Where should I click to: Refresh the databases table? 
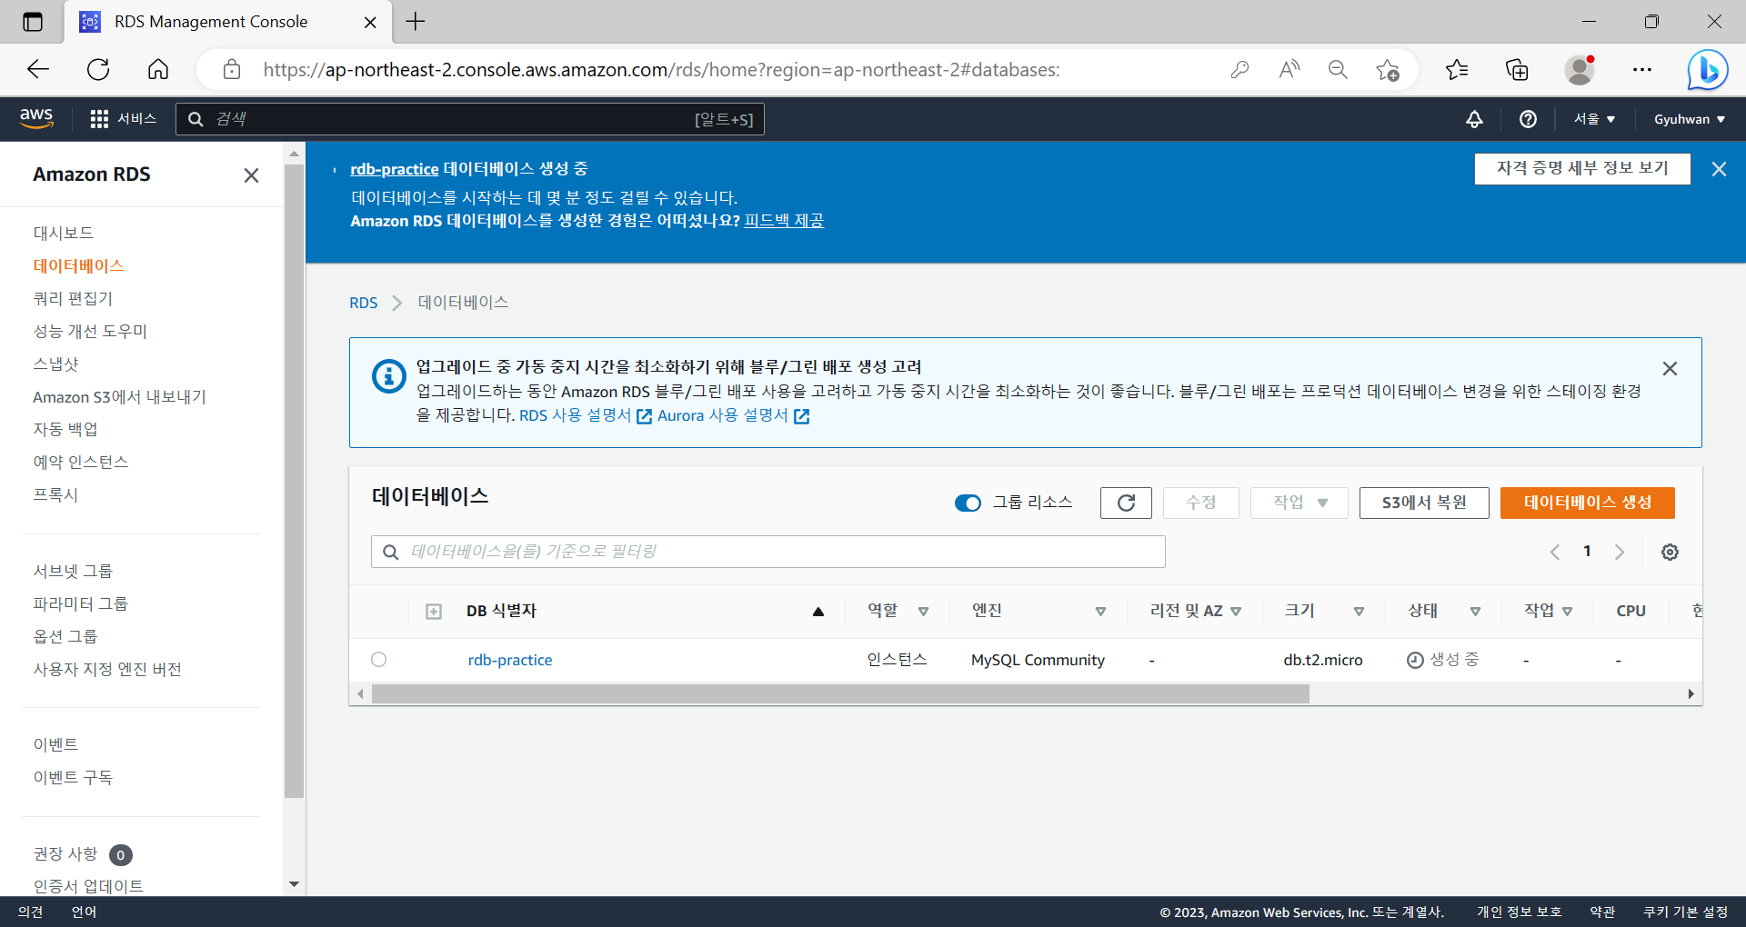click(1126, 503)
